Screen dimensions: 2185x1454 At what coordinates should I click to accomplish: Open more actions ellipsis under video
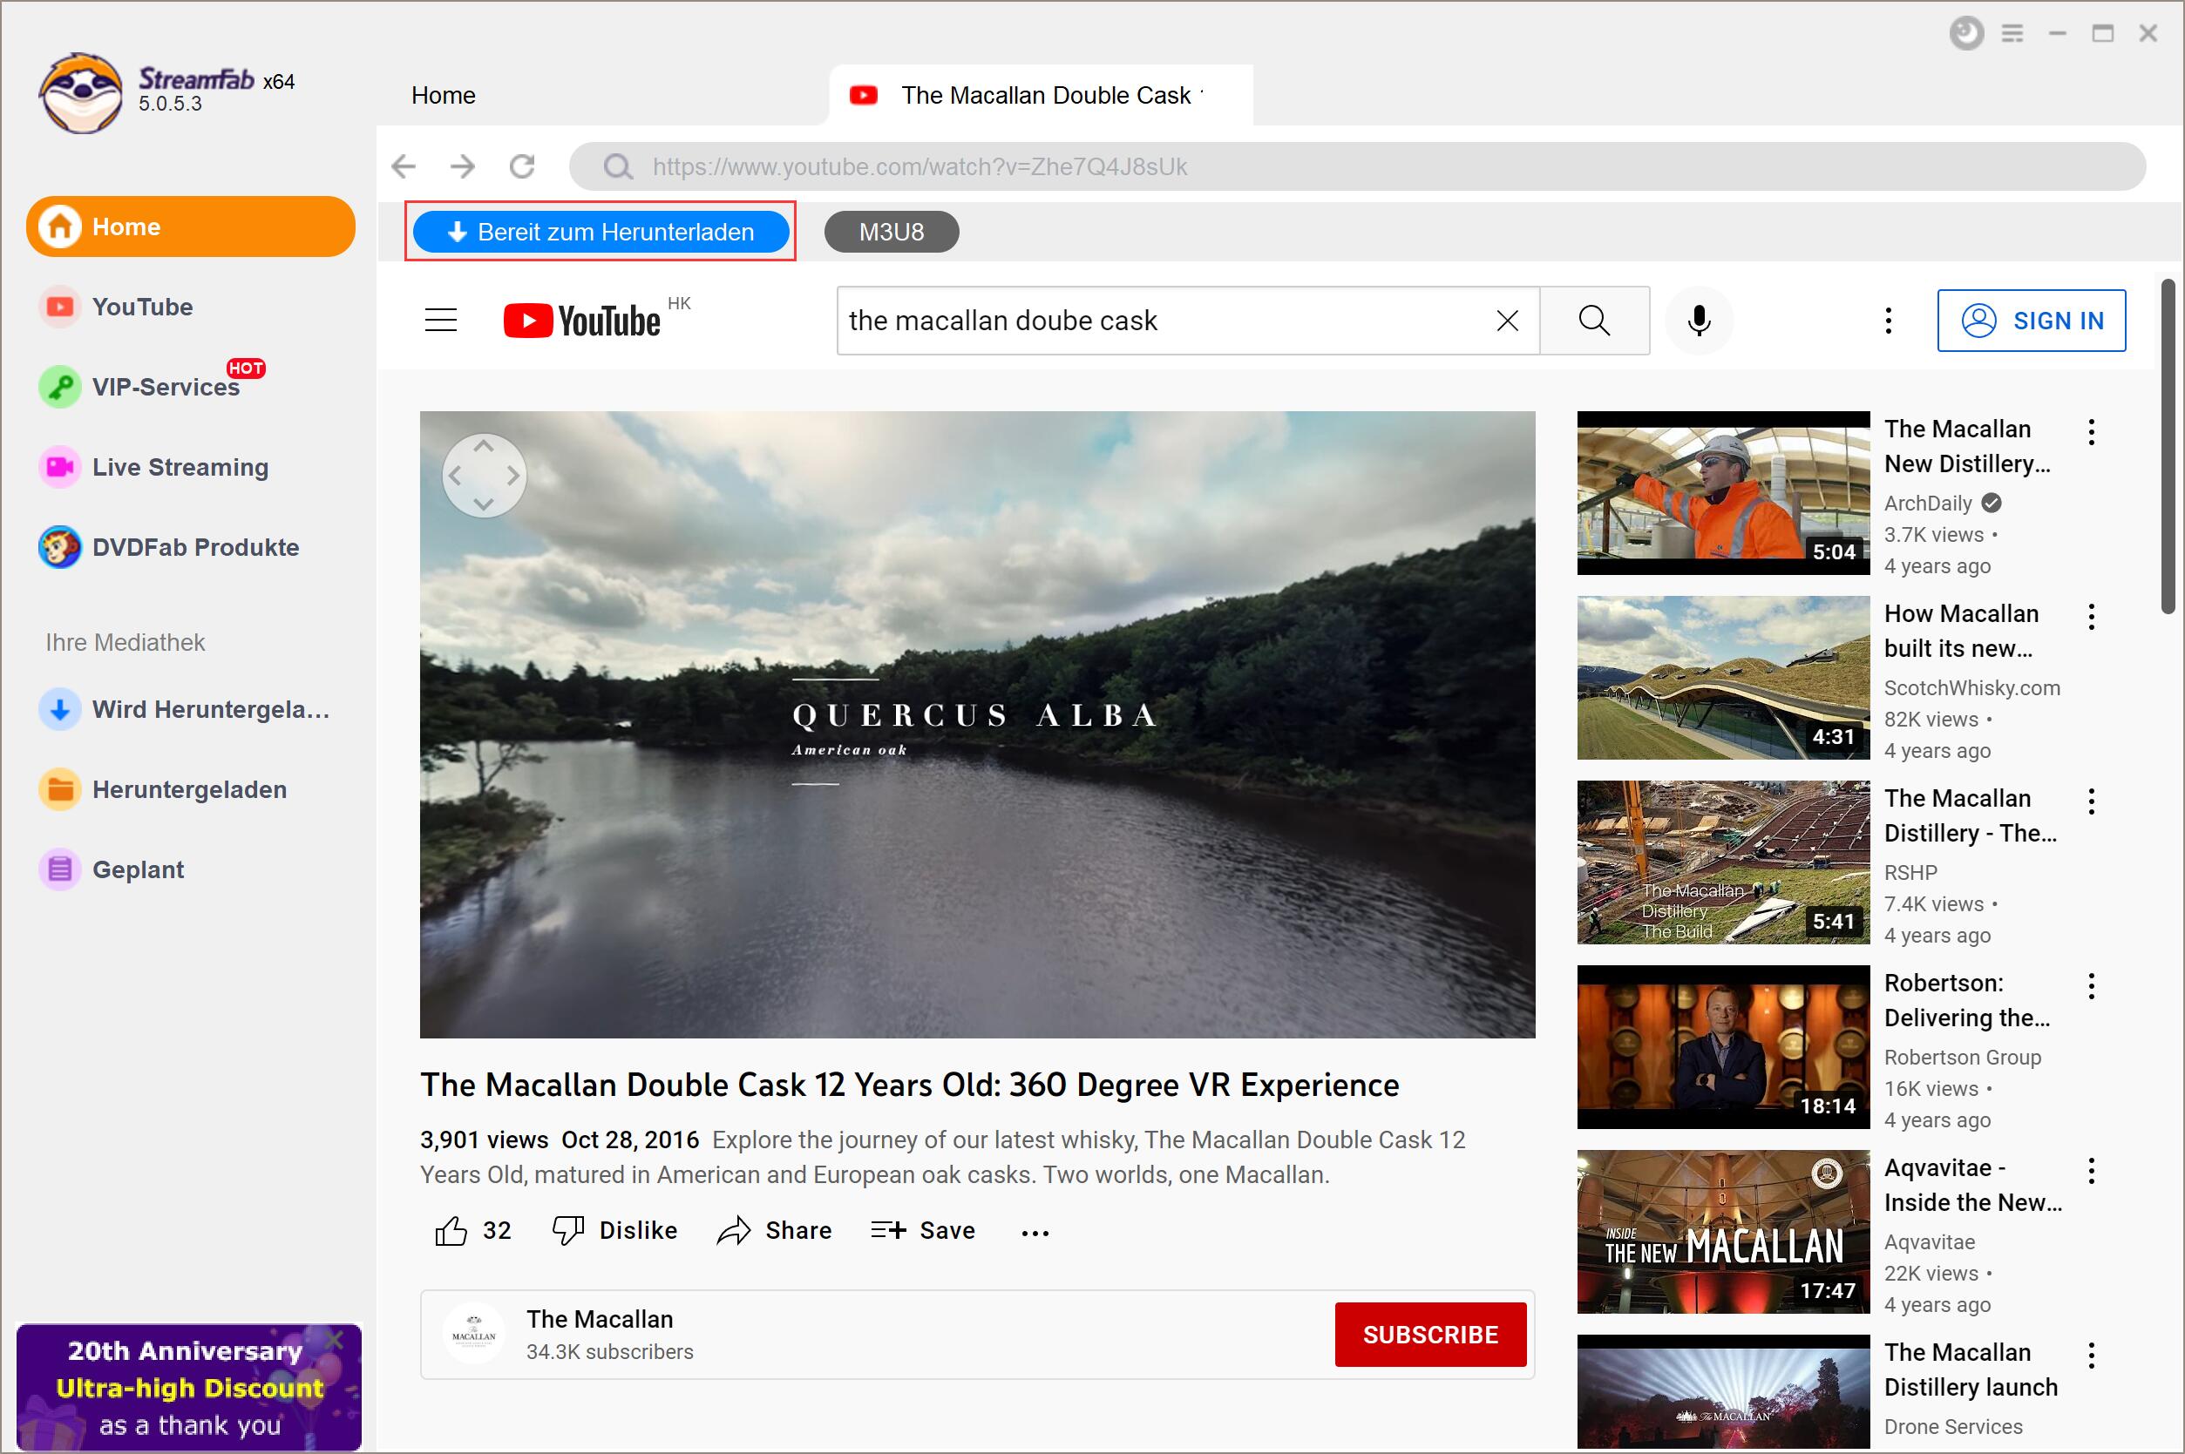click(x=1035, y=1233)
